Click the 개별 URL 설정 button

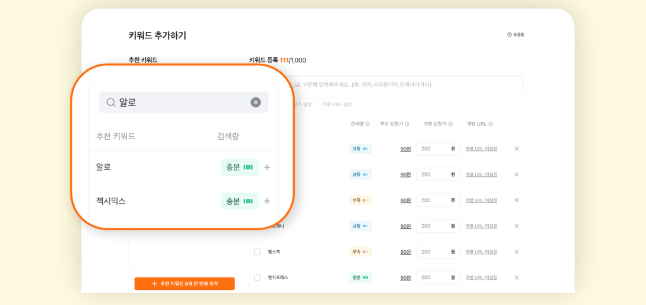click(336, 104)
